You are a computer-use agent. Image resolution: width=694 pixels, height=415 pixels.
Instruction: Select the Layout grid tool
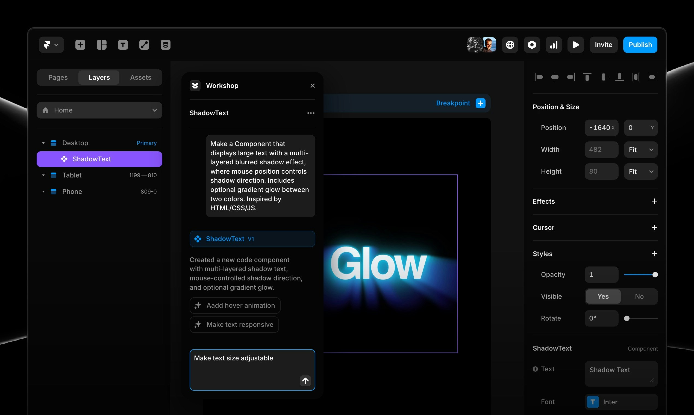click(102, 45)
